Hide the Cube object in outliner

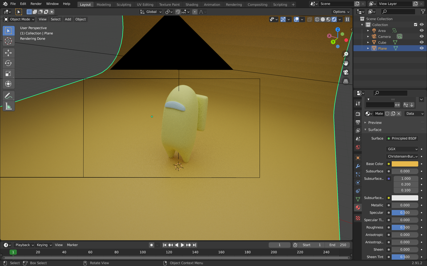click(422, 43)
